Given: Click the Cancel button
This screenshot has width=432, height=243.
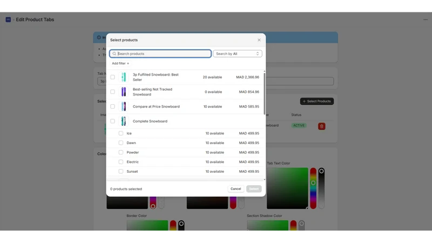Looking at the screenshot, I should pos(235,188).
